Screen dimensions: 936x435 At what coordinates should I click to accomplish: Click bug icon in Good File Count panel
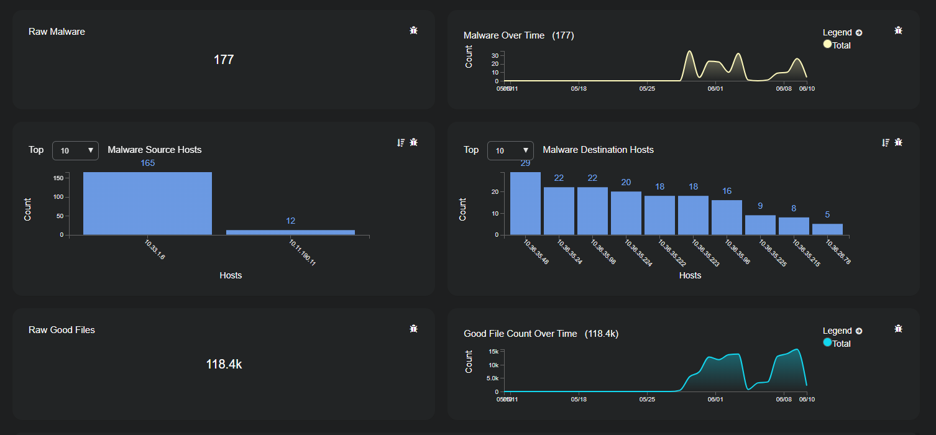(898, 329)
